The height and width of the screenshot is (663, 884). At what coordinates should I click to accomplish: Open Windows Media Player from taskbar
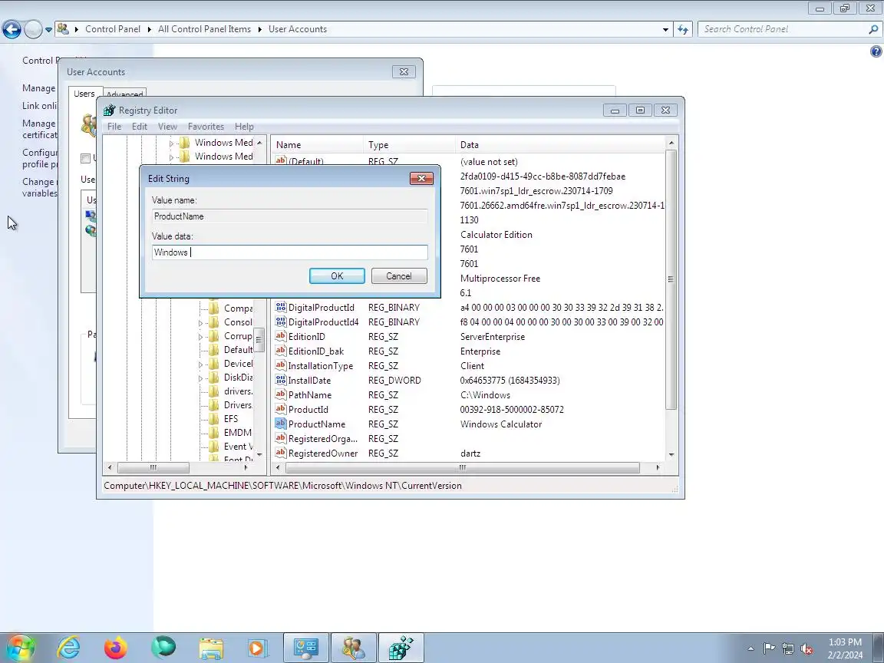pyautogui.click(x=257, y=648)
